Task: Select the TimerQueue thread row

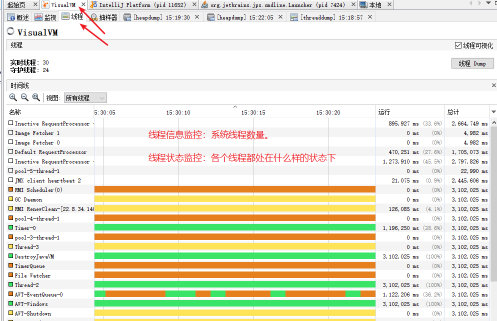Action: pos(247,265)
